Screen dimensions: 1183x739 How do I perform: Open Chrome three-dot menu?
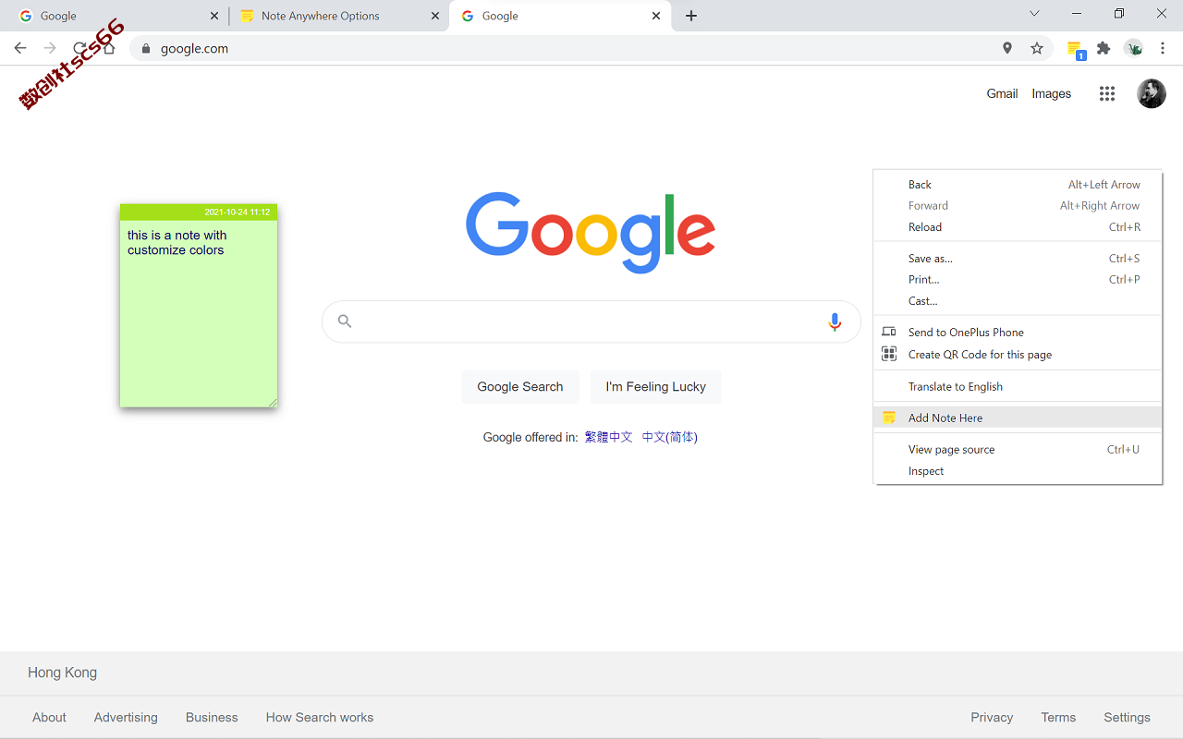pyautogui.click(x=1165, y=48)
